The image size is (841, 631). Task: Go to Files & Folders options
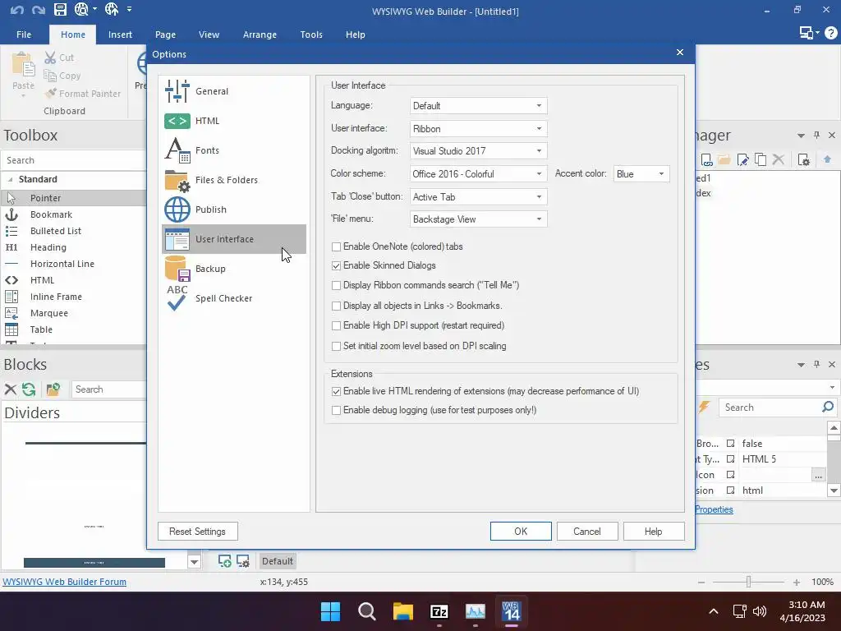point(234,180)
